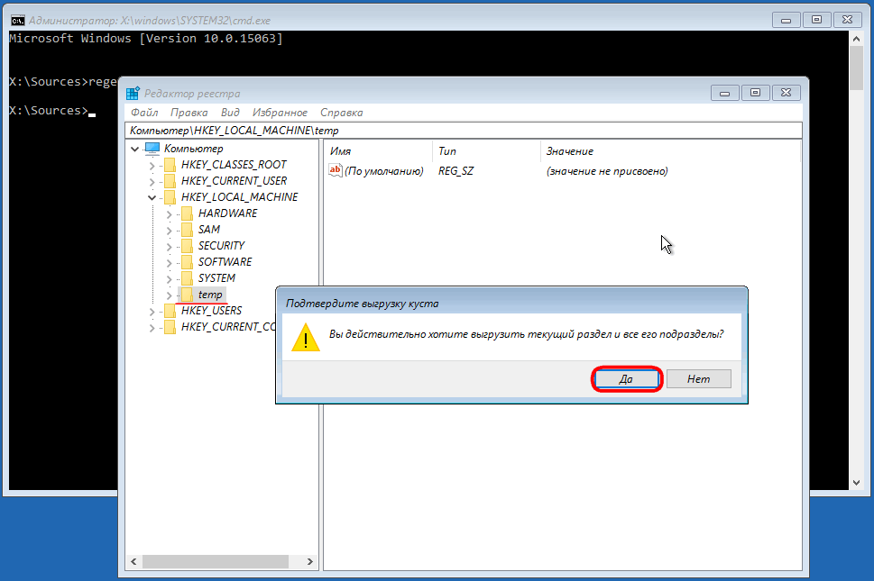Select the SAM key label
Viewport: 874px width, 581px height.
[x=209, y=230]
